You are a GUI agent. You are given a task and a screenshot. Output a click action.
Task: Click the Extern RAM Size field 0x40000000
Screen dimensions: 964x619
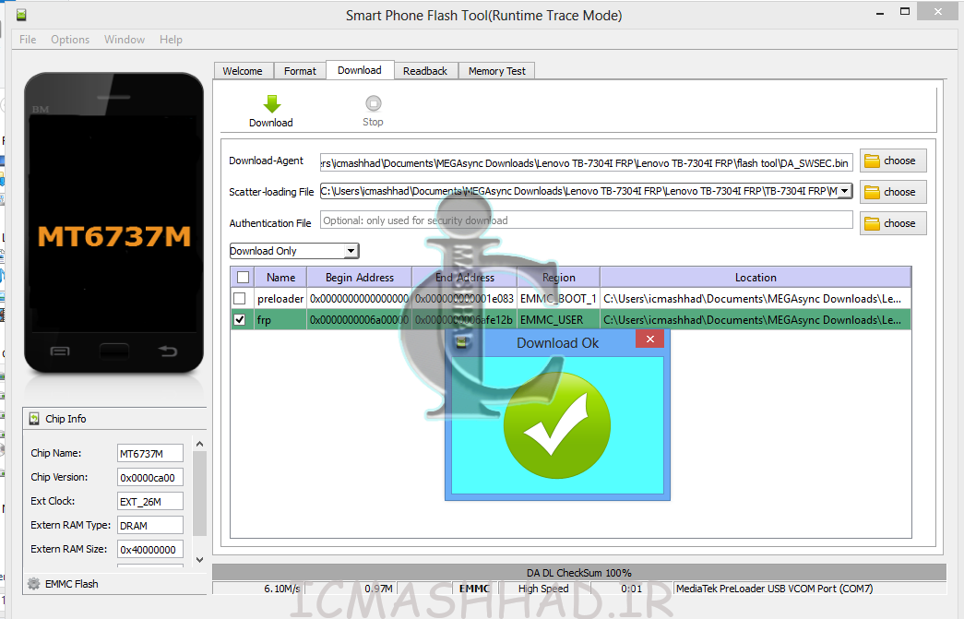(150, 550)
